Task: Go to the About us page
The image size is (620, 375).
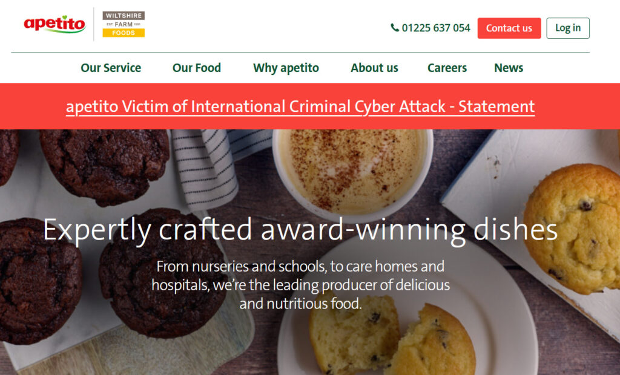Action: click(x=374, y=68)
